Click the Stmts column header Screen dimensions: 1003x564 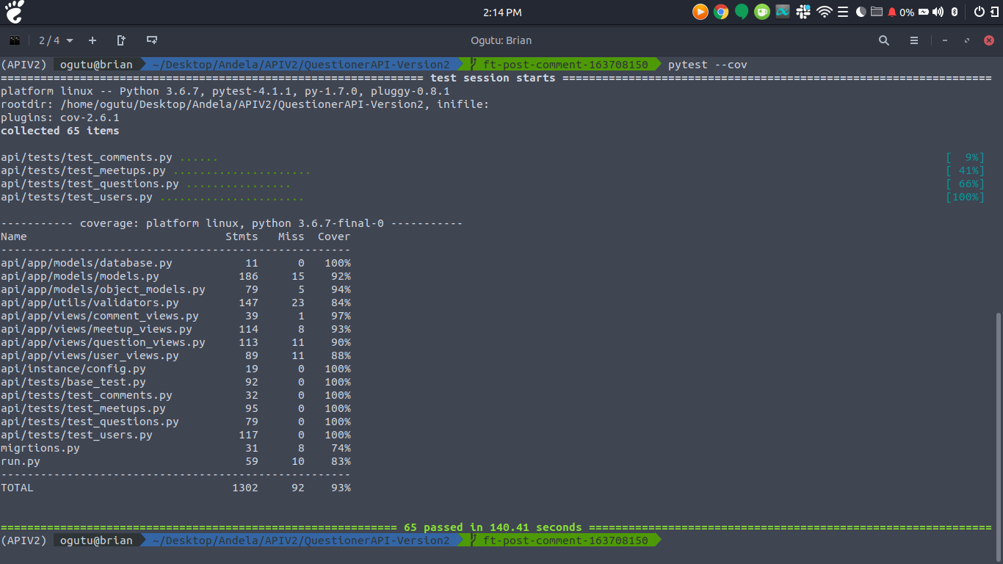coord(242,236)
